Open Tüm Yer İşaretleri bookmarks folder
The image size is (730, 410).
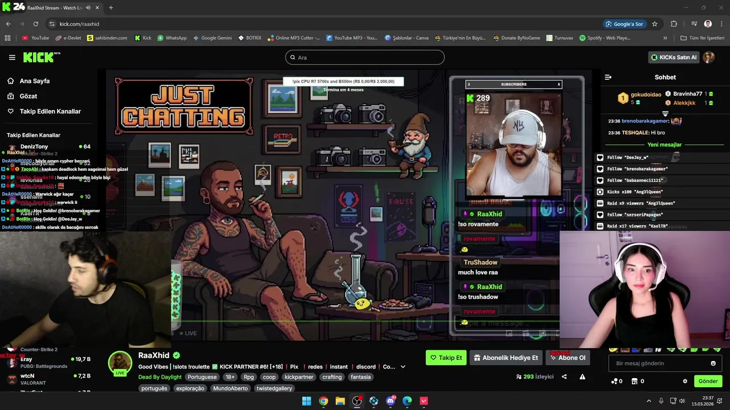tap(702, 38)
